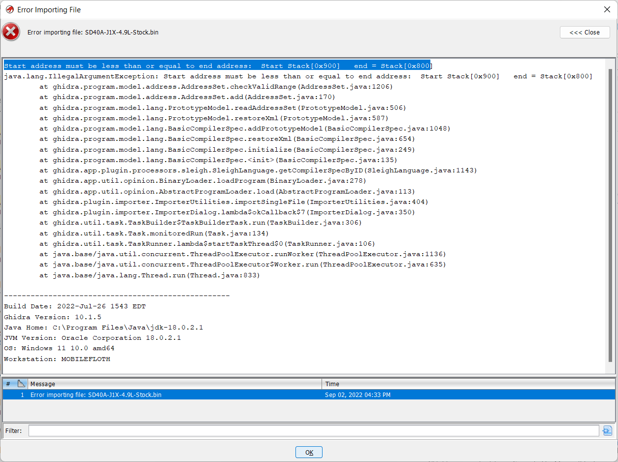
Task: Select error row SD40A-J1X-4.9L-Stock.bin in table
Action: [309, 395]
